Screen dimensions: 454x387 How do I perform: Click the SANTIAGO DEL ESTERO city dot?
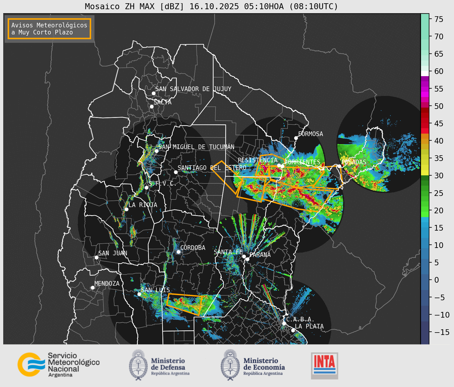click(x=176, y=172)
